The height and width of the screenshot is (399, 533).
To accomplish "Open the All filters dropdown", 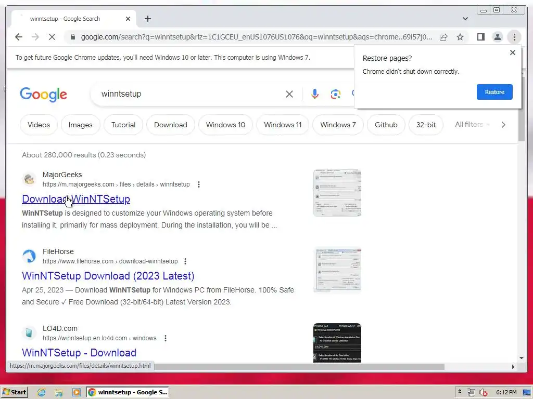I will (x=473, y=125).
